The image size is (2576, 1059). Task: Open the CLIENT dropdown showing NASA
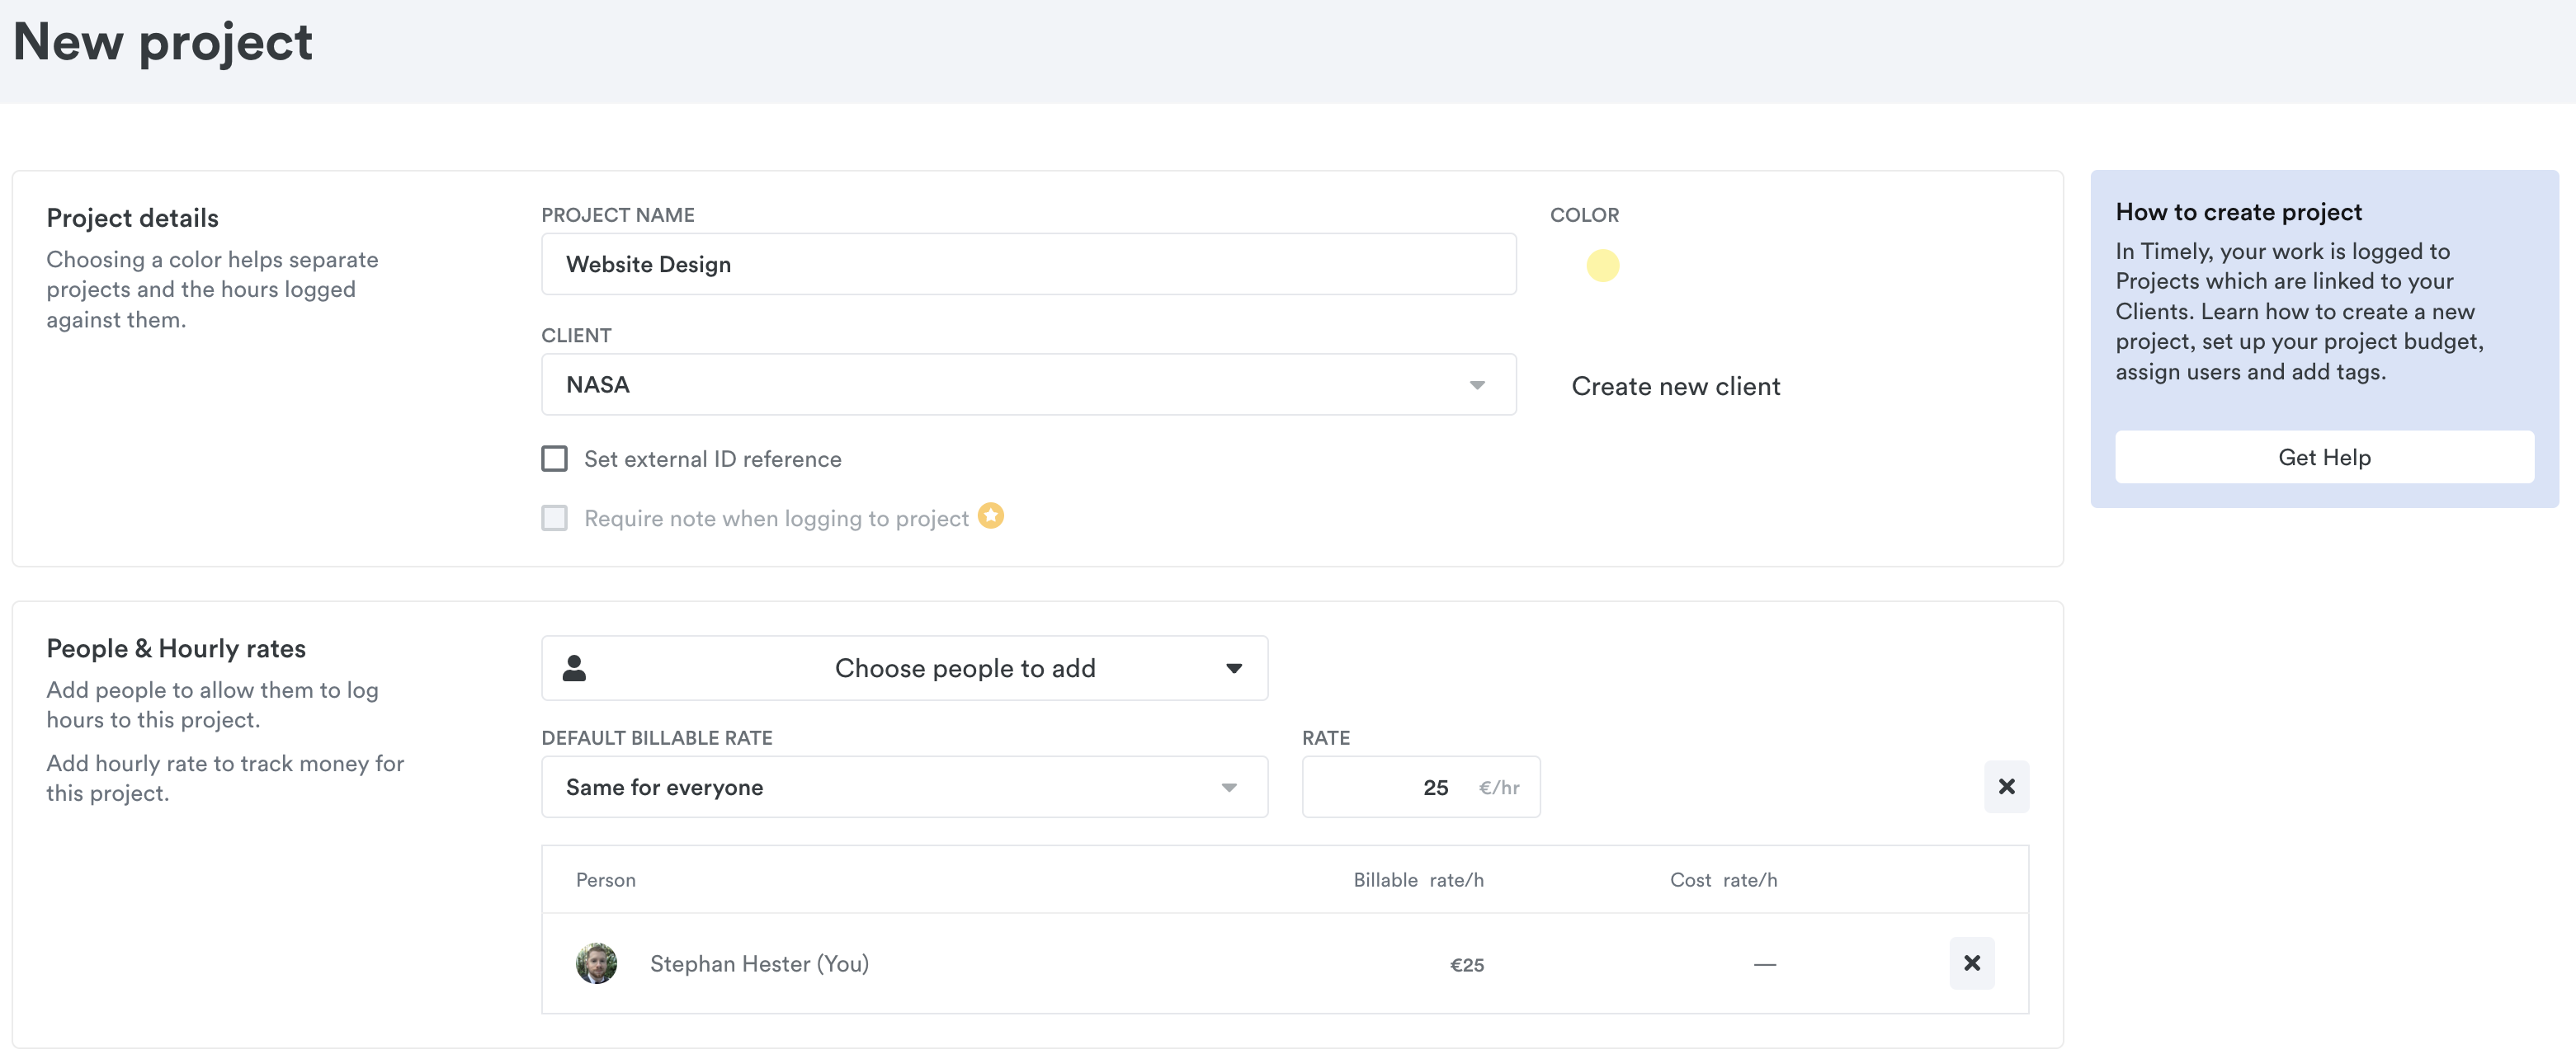(x=1028, y=384)
